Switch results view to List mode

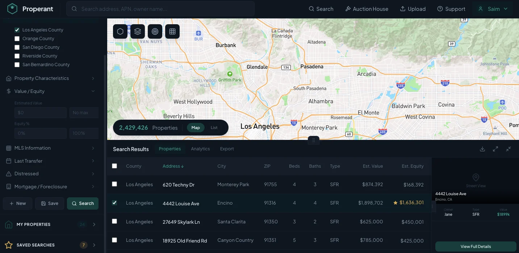point(214,128)
